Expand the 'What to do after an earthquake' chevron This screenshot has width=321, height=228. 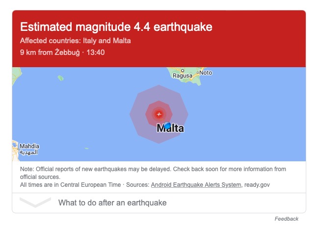coord(35,202)
